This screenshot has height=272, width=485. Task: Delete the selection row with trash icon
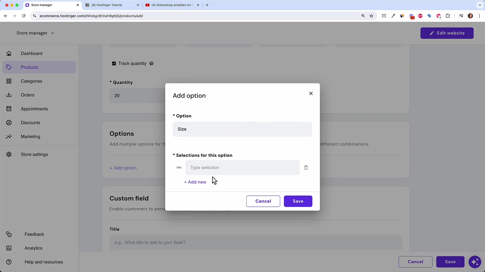point(306,168)
